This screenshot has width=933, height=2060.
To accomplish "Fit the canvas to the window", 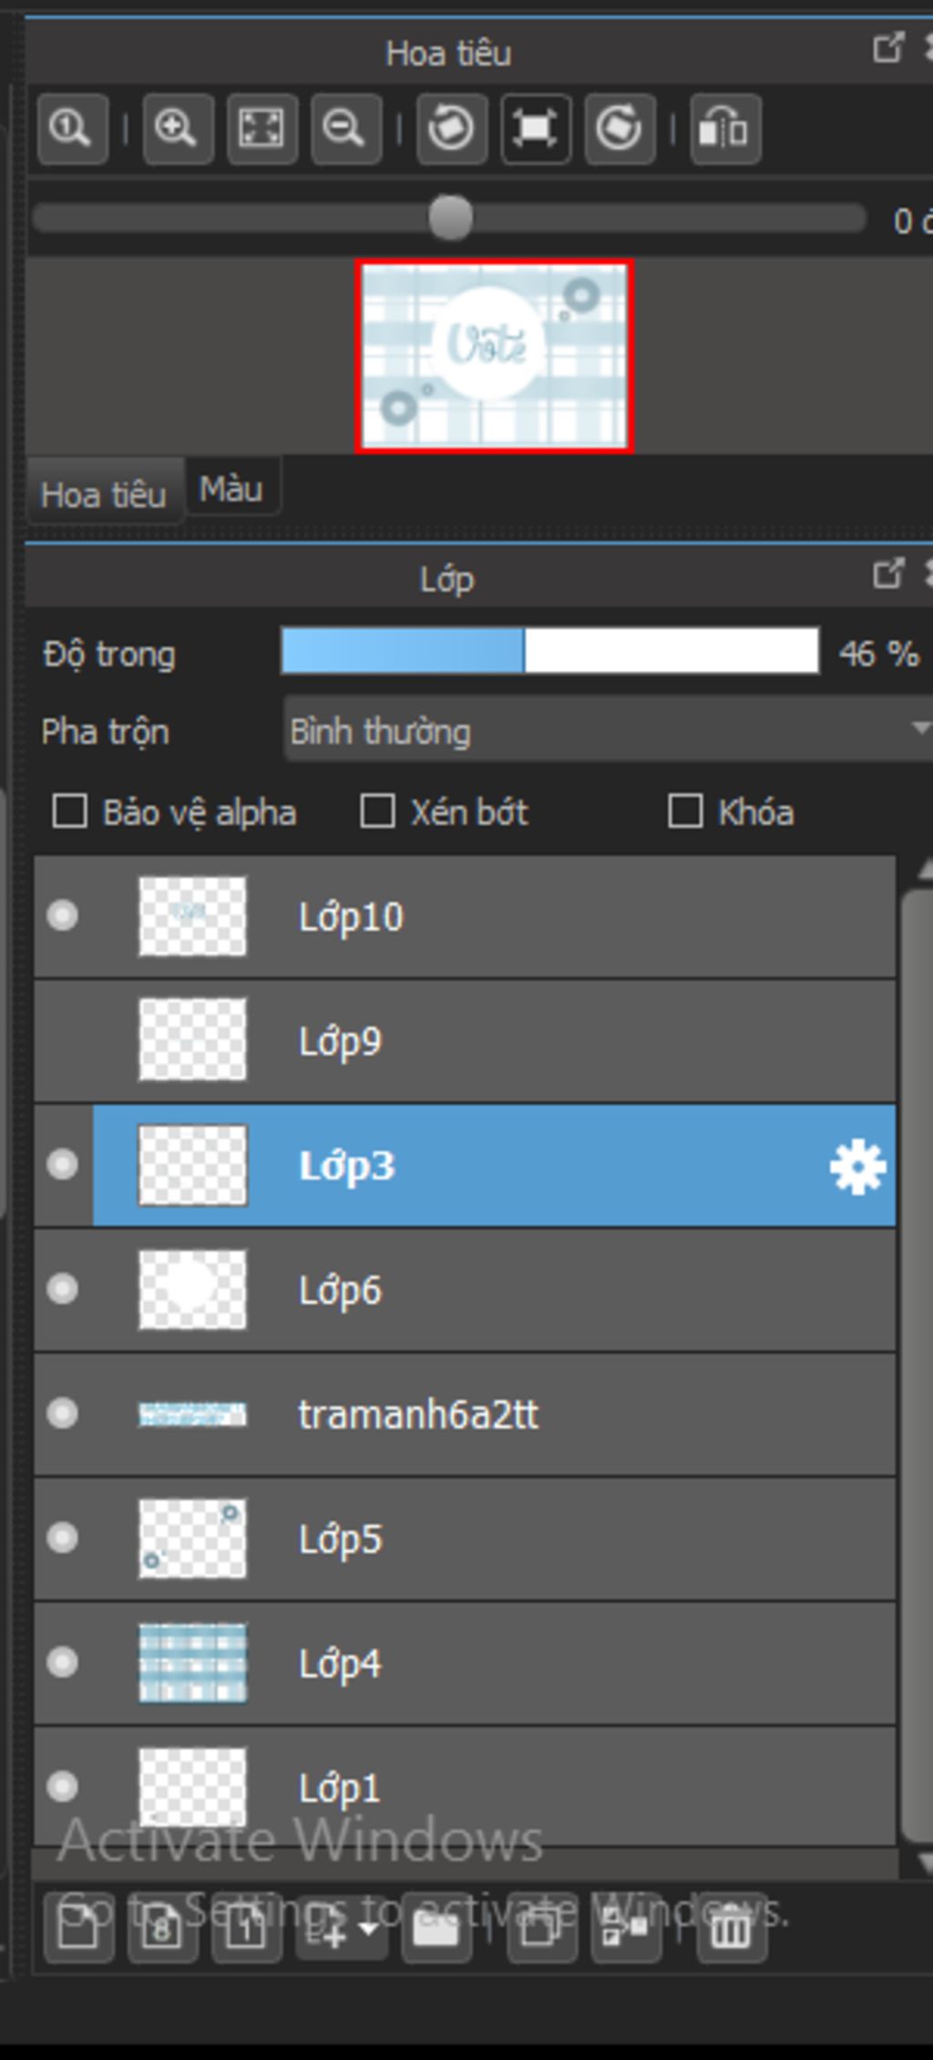I will (x=261, y=129).
